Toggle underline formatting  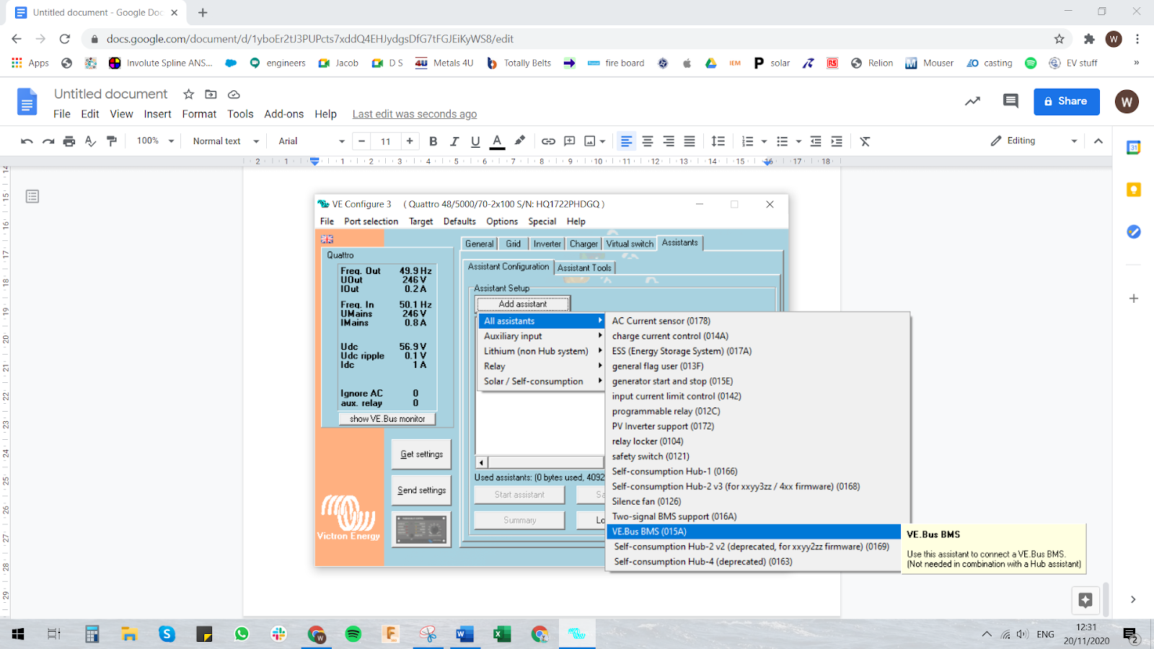click(475, 141)
